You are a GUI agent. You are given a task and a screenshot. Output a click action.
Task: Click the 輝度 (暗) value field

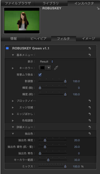tap(79, 88)
